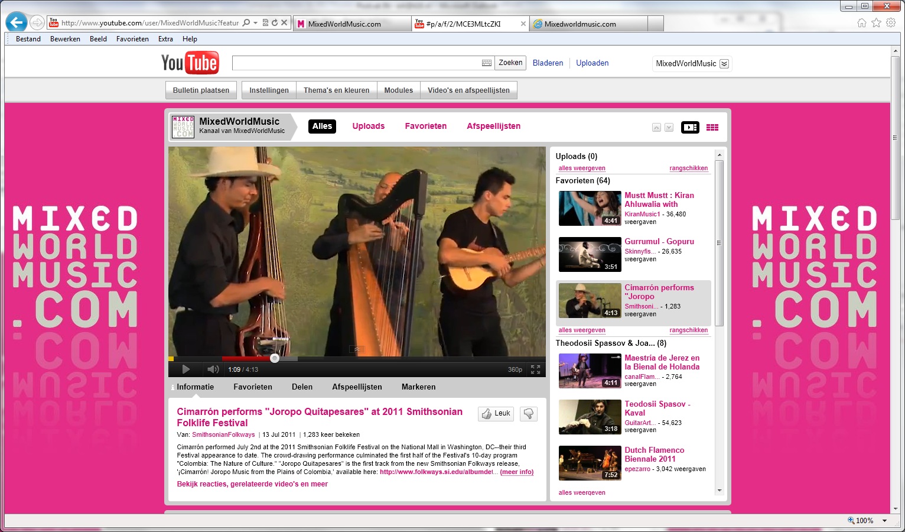The width and height of the screenshot is (905, 532).
Task: Open the Informatie tab below the video
Action: pyautogui.click(x=195, y=387)
